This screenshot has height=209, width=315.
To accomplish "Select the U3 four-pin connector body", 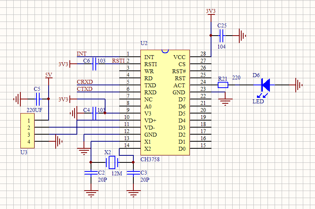I will click(x=27, y=131).
